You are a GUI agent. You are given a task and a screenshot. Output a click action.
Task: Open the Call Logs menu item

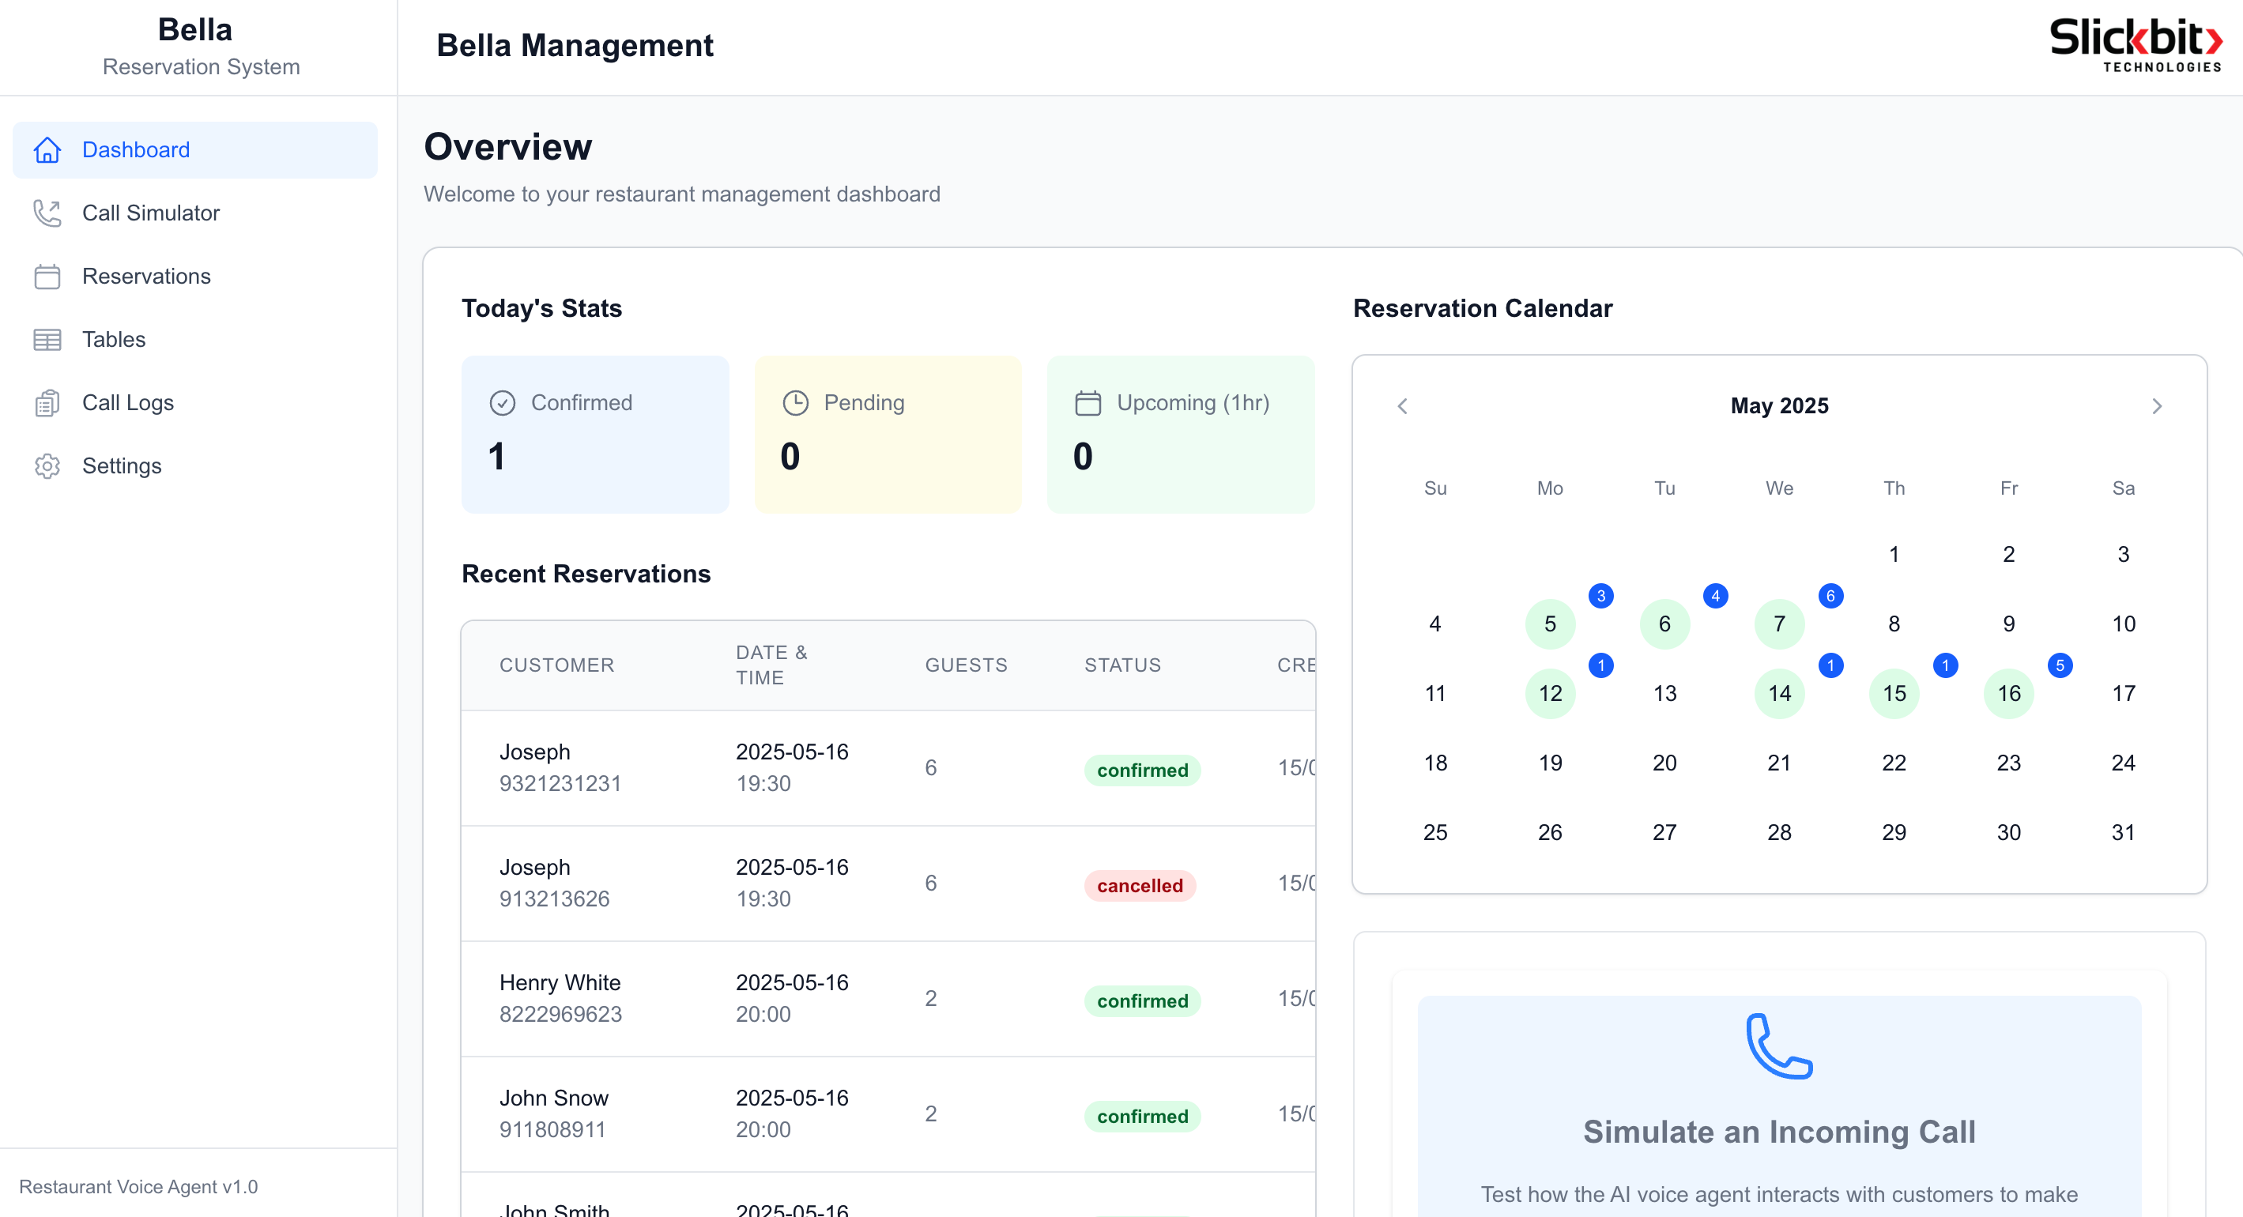128,403
